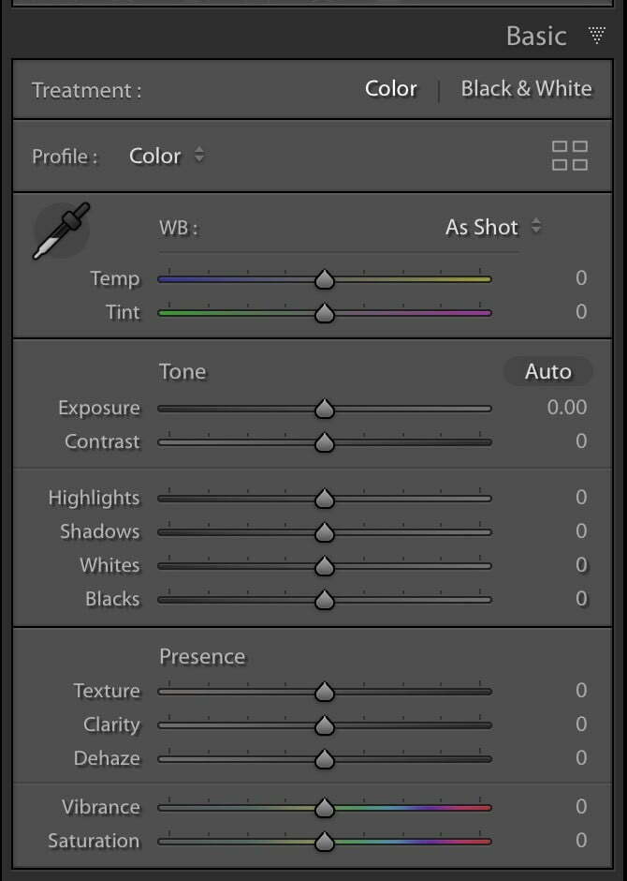
Task: Click the Clarity slider knob
Action: 324,725
